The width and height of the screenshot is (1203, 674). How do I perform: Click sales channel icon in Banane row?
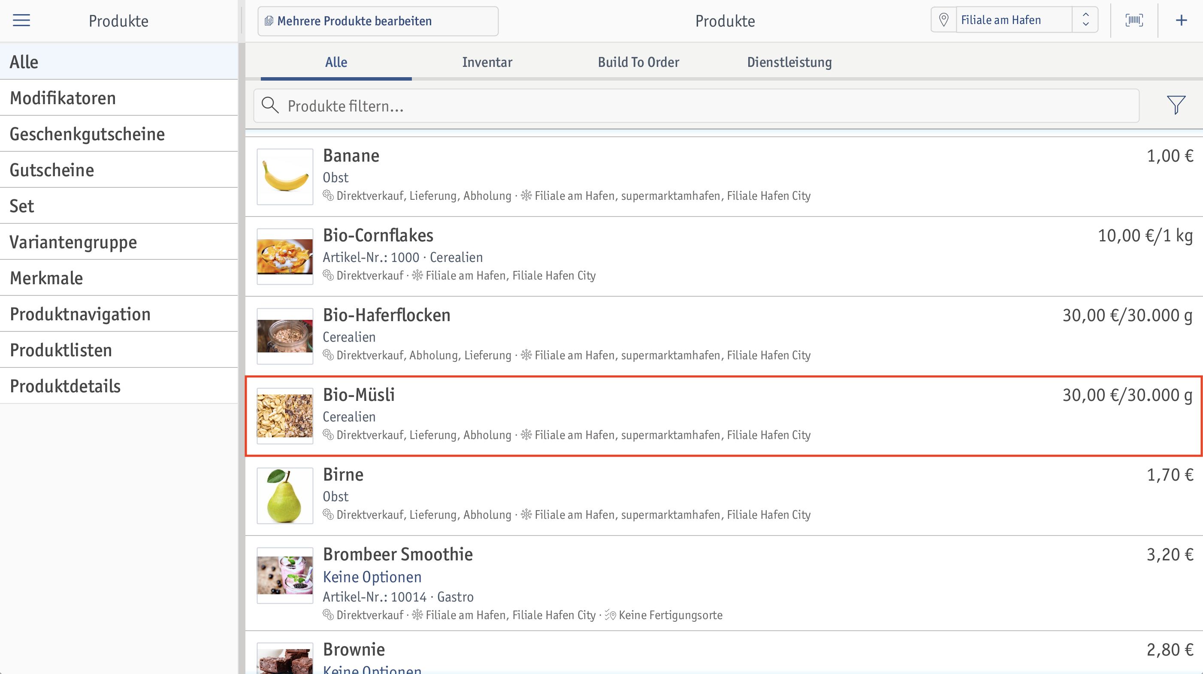point(328,196)
